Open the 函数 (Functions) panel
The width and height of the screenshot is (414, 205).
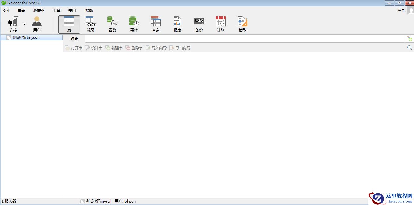(112, 23)
